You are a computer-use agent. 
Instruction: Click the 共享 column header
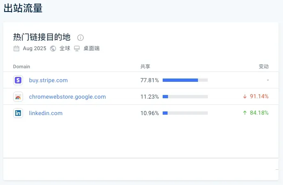click(145, 67)
